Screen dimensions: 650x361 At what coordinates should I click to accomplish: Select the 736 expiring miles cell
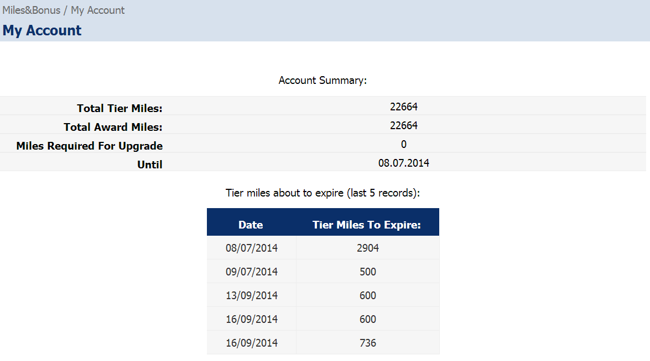(367, 343)
